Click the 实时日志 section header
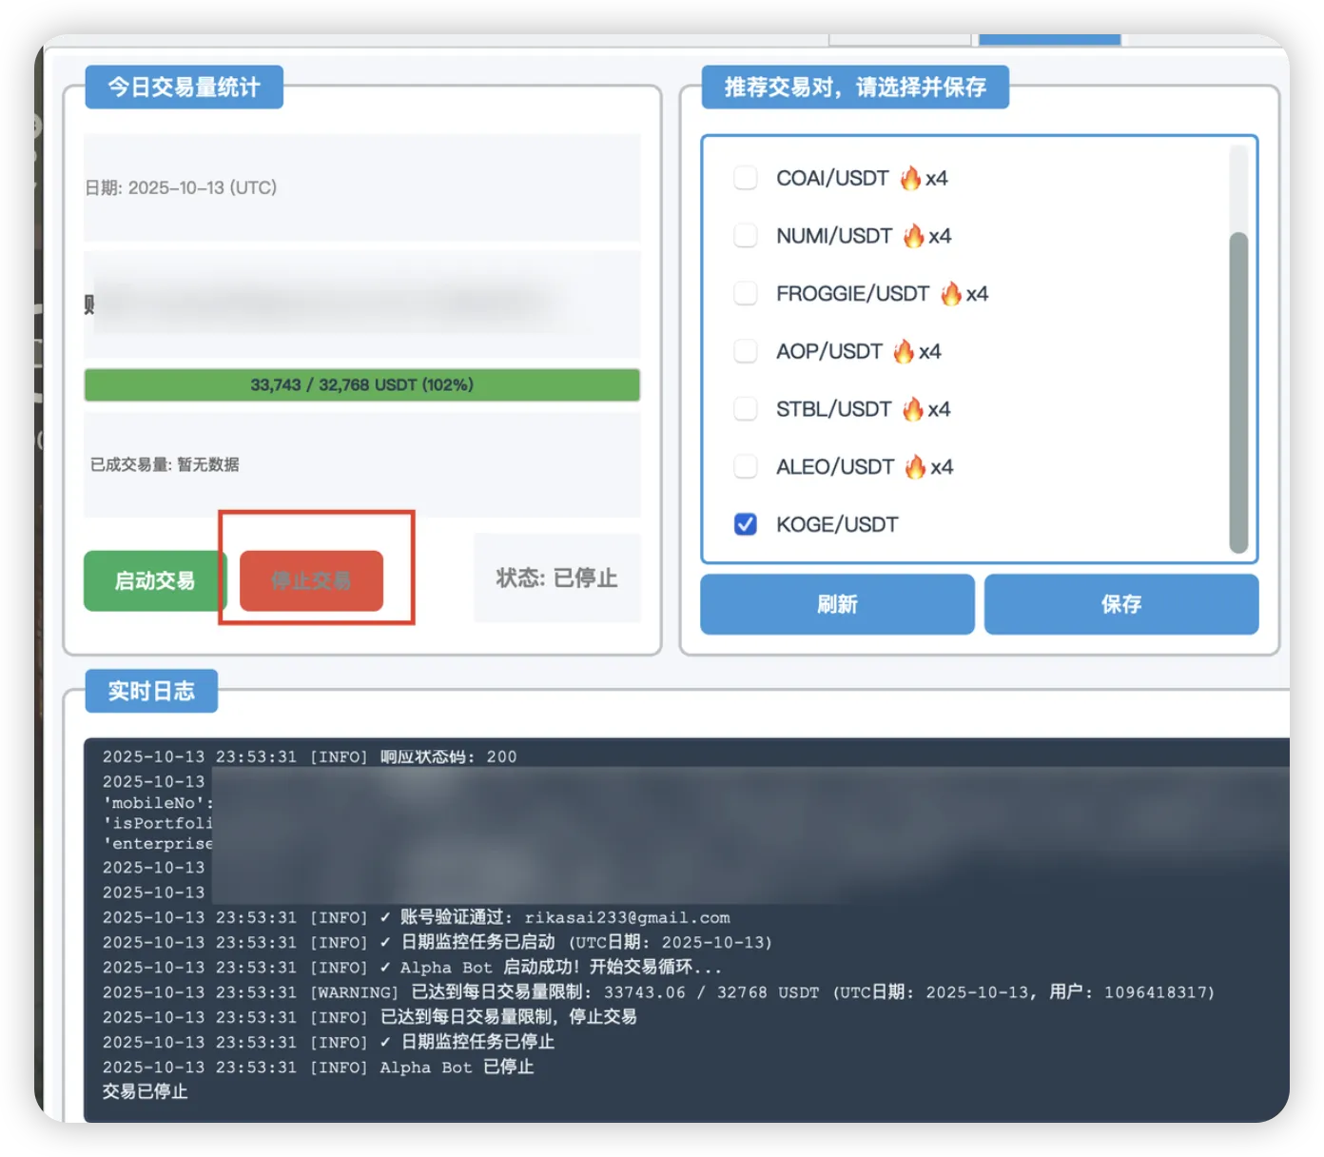Viewport: 1324px width, 1157px height. coord(151,691)
